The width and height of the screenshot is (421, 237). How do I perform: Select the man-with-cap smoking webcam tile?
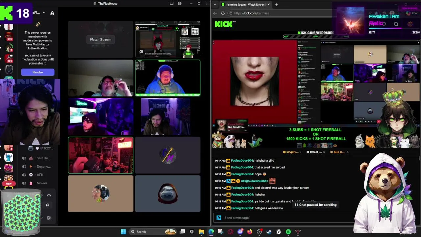click(x=101, y=78)
